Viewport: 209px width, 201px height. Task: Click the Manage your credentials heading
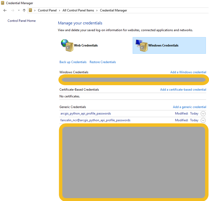point(80,23)
